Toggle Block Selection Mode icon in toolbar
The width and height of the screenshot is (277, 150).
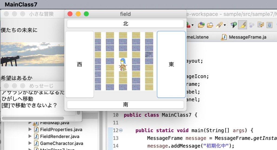[x=269, y=25]
